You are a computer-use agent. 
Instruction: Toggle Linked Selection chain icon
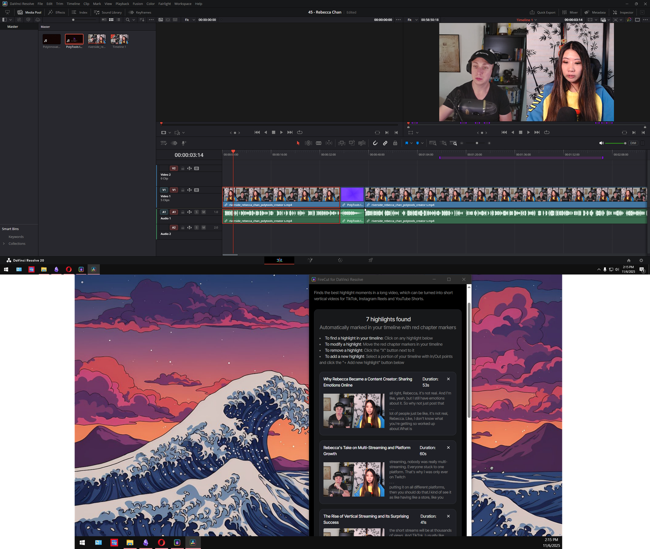click(385, 143)
